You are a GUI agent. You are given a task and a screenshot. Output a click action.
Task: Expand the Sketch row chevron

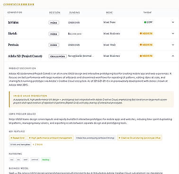pyautogui.click(x=173, y=34)
